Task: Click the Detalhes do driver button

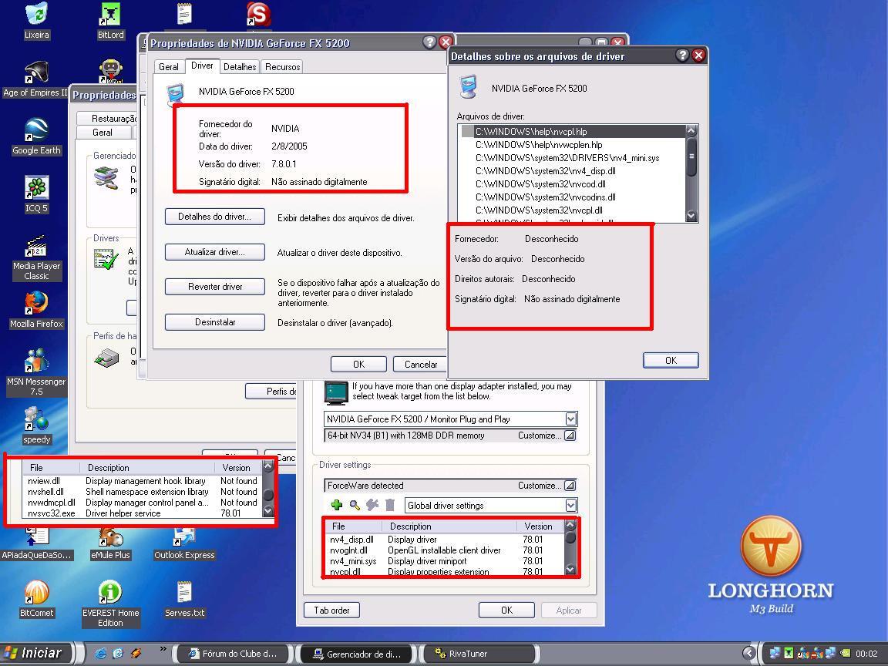Action: pyautogui.click(x=214, y=217)
